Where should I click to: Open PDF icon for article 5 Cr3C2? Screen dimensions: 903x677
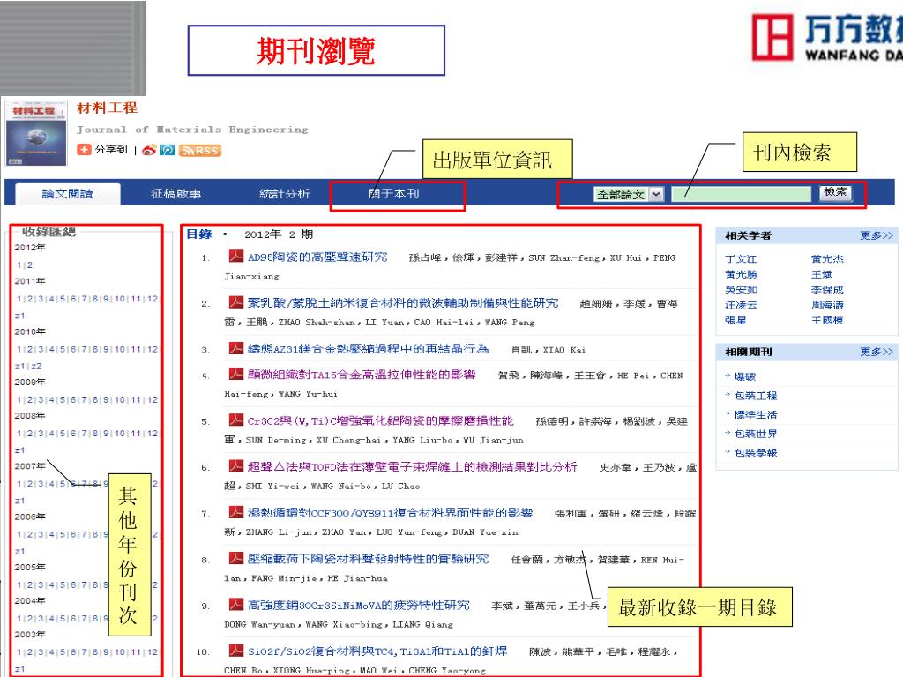(x=235, y=420)
